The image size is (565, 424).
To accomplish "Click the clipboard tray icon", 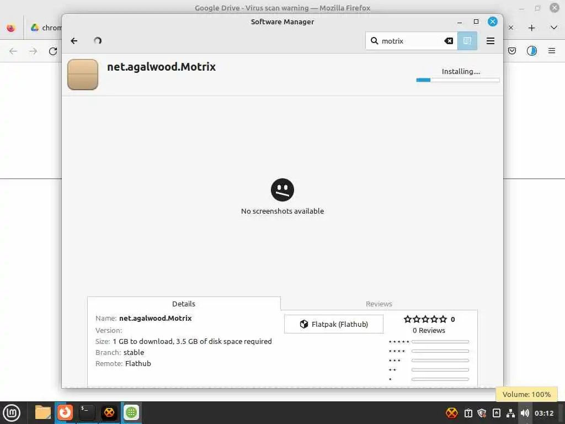I will click(468, 413).
